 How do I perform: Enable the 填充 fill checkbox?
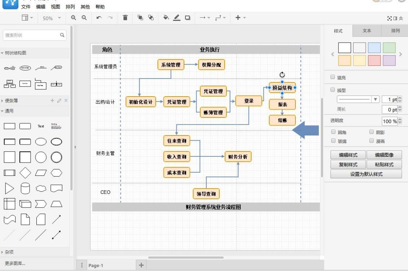point(333,77)
